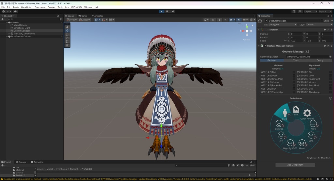334x181 pixels.
Task: Open Transform component help icon
Action: (325, 30)
